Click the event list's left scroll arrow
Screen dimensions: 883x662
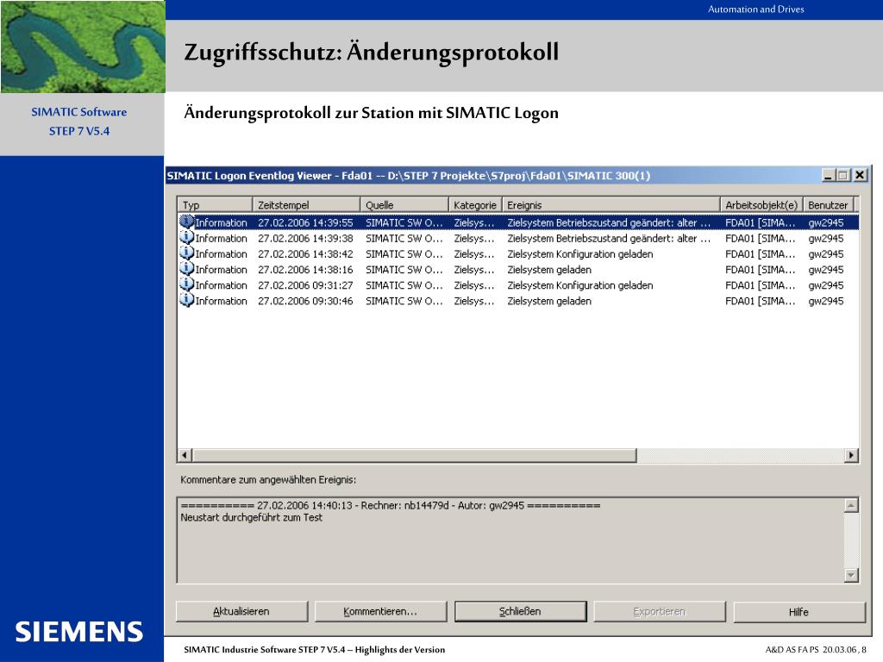pos(185,455)
